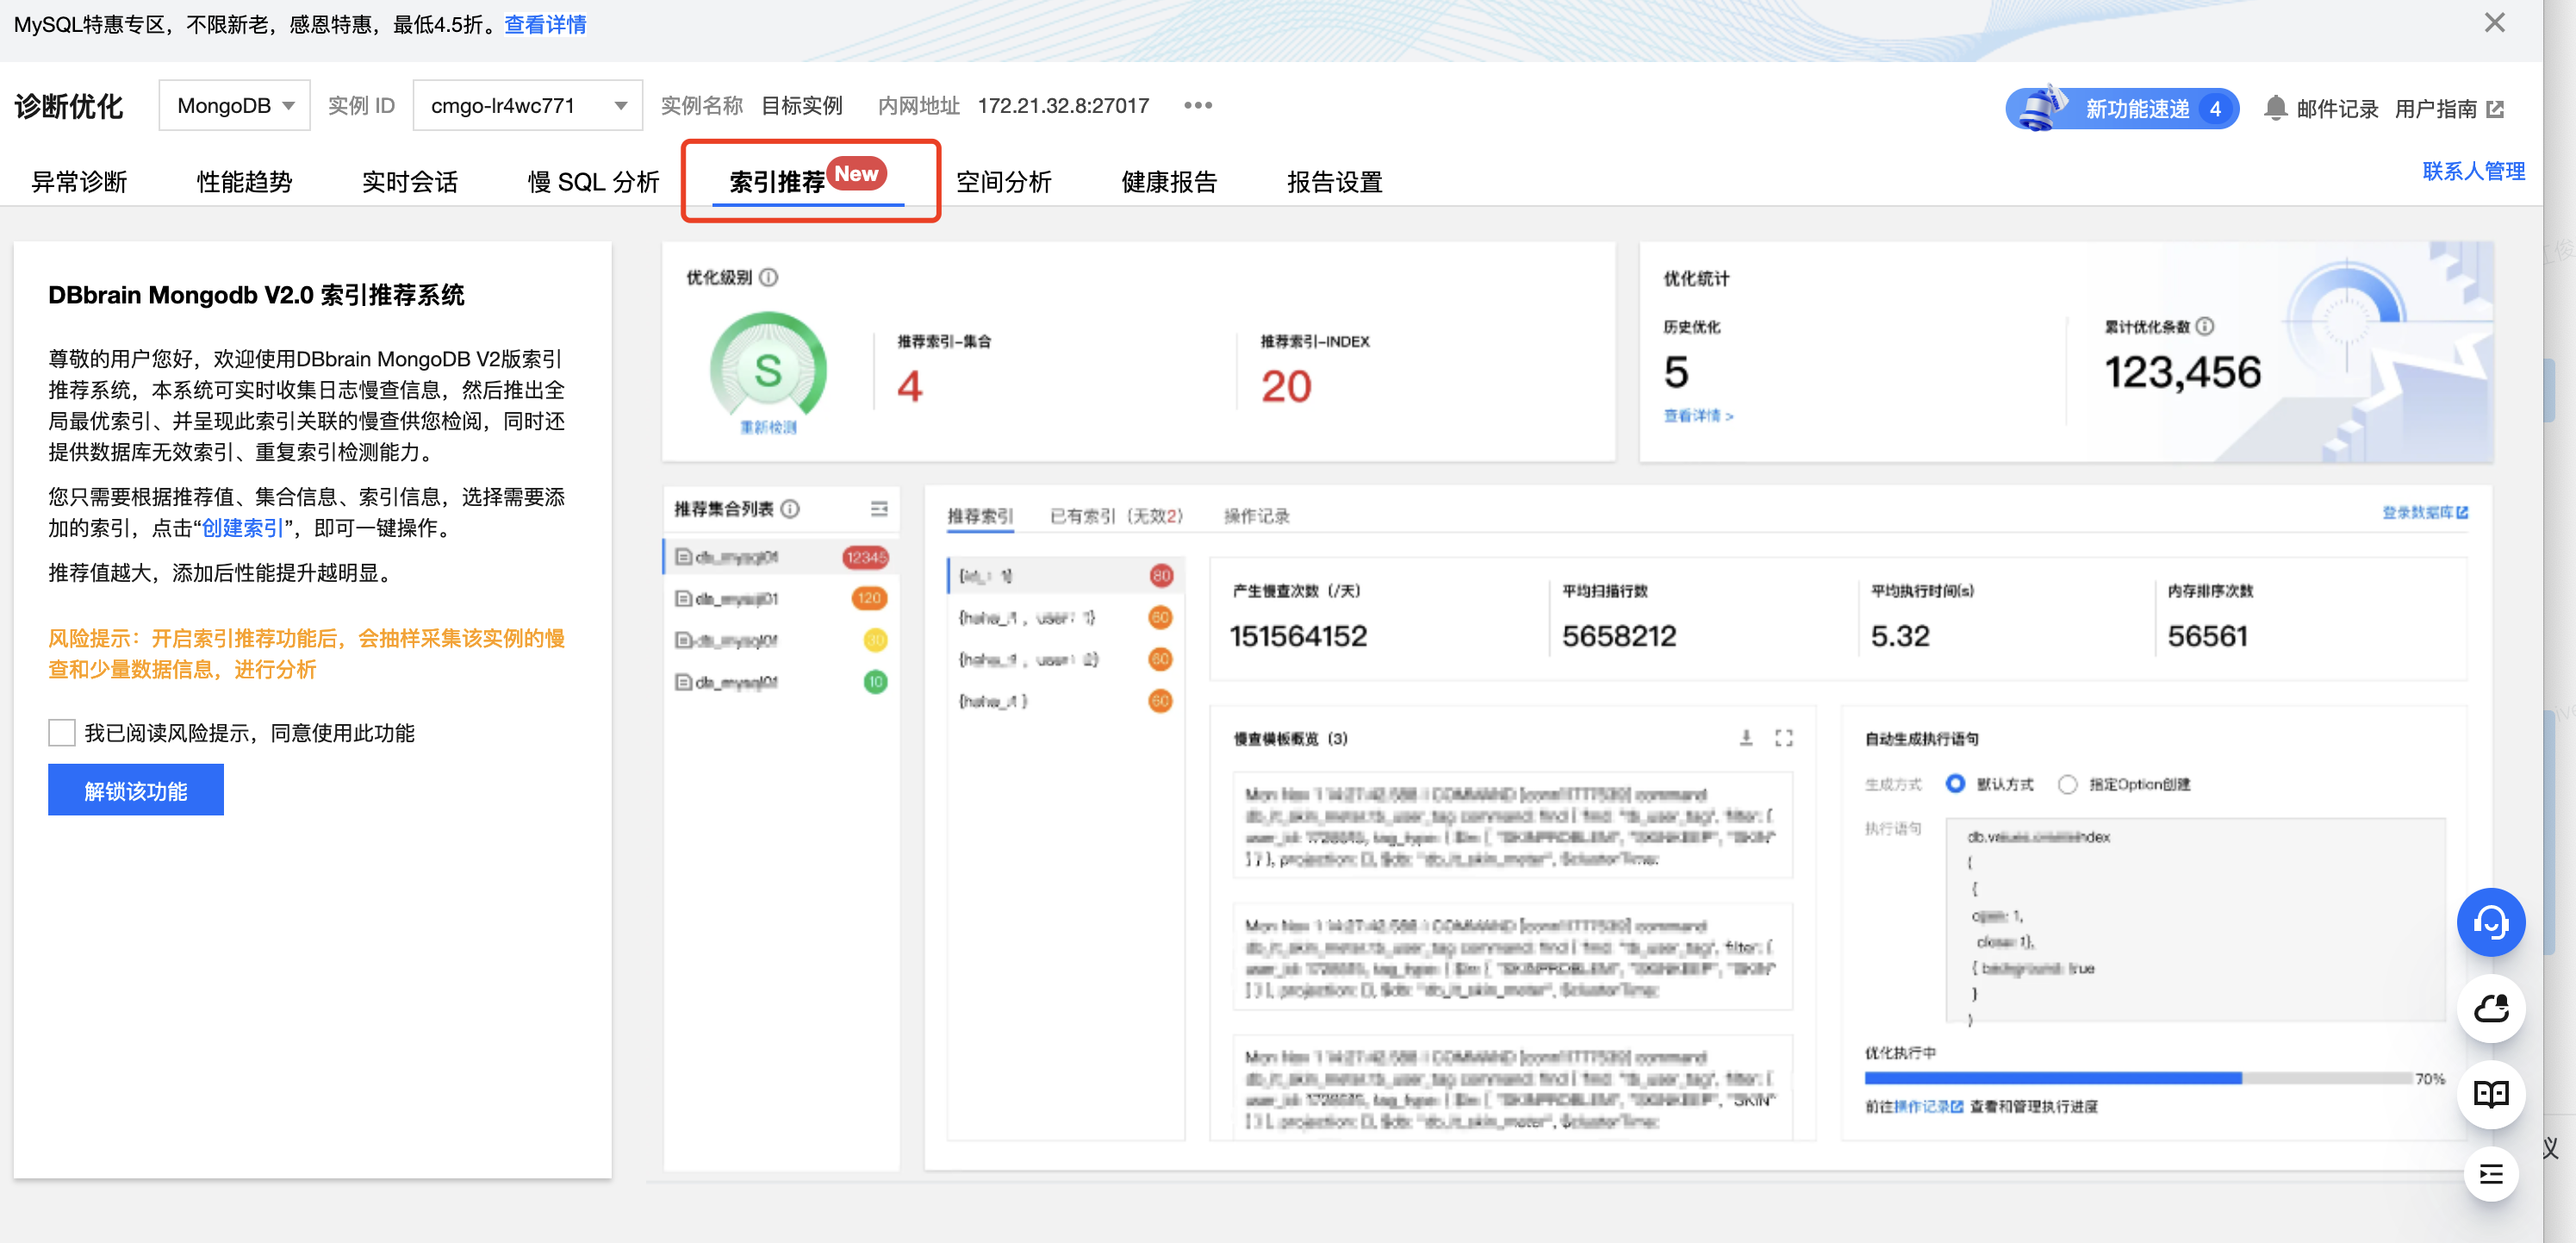
Task: Click the floating cloud assistant icon
Action: click(x=2490, y=1008)
